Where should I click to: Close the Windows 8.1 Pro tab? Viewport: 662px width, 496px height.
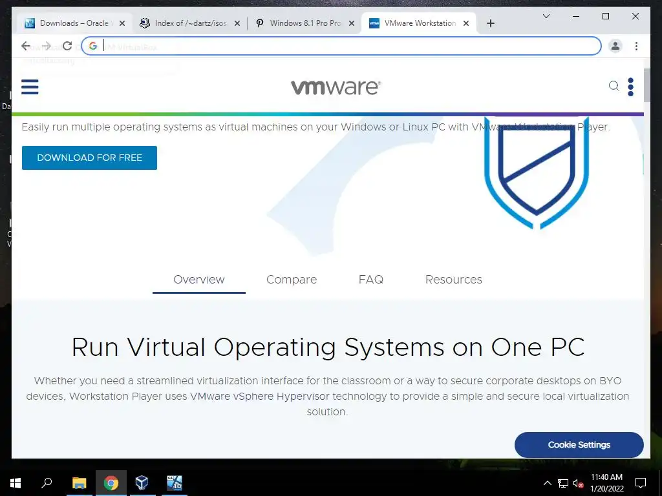pyautogui.click(x=351, y=24)
